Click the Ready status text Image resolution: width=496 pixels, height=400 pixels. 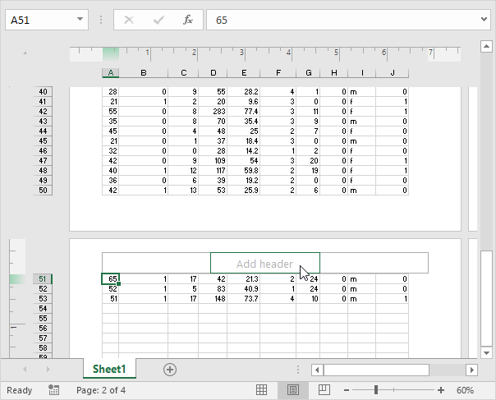click(19, 390)
